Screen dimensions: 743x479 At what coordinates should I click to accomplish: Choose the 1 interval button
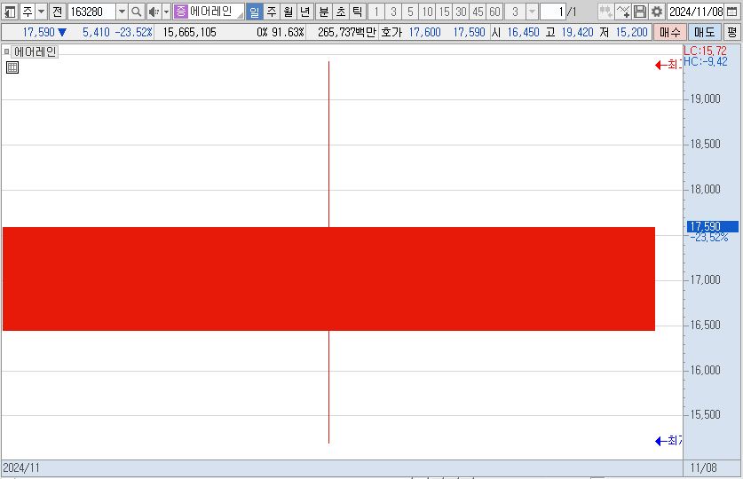click(376, 12)
